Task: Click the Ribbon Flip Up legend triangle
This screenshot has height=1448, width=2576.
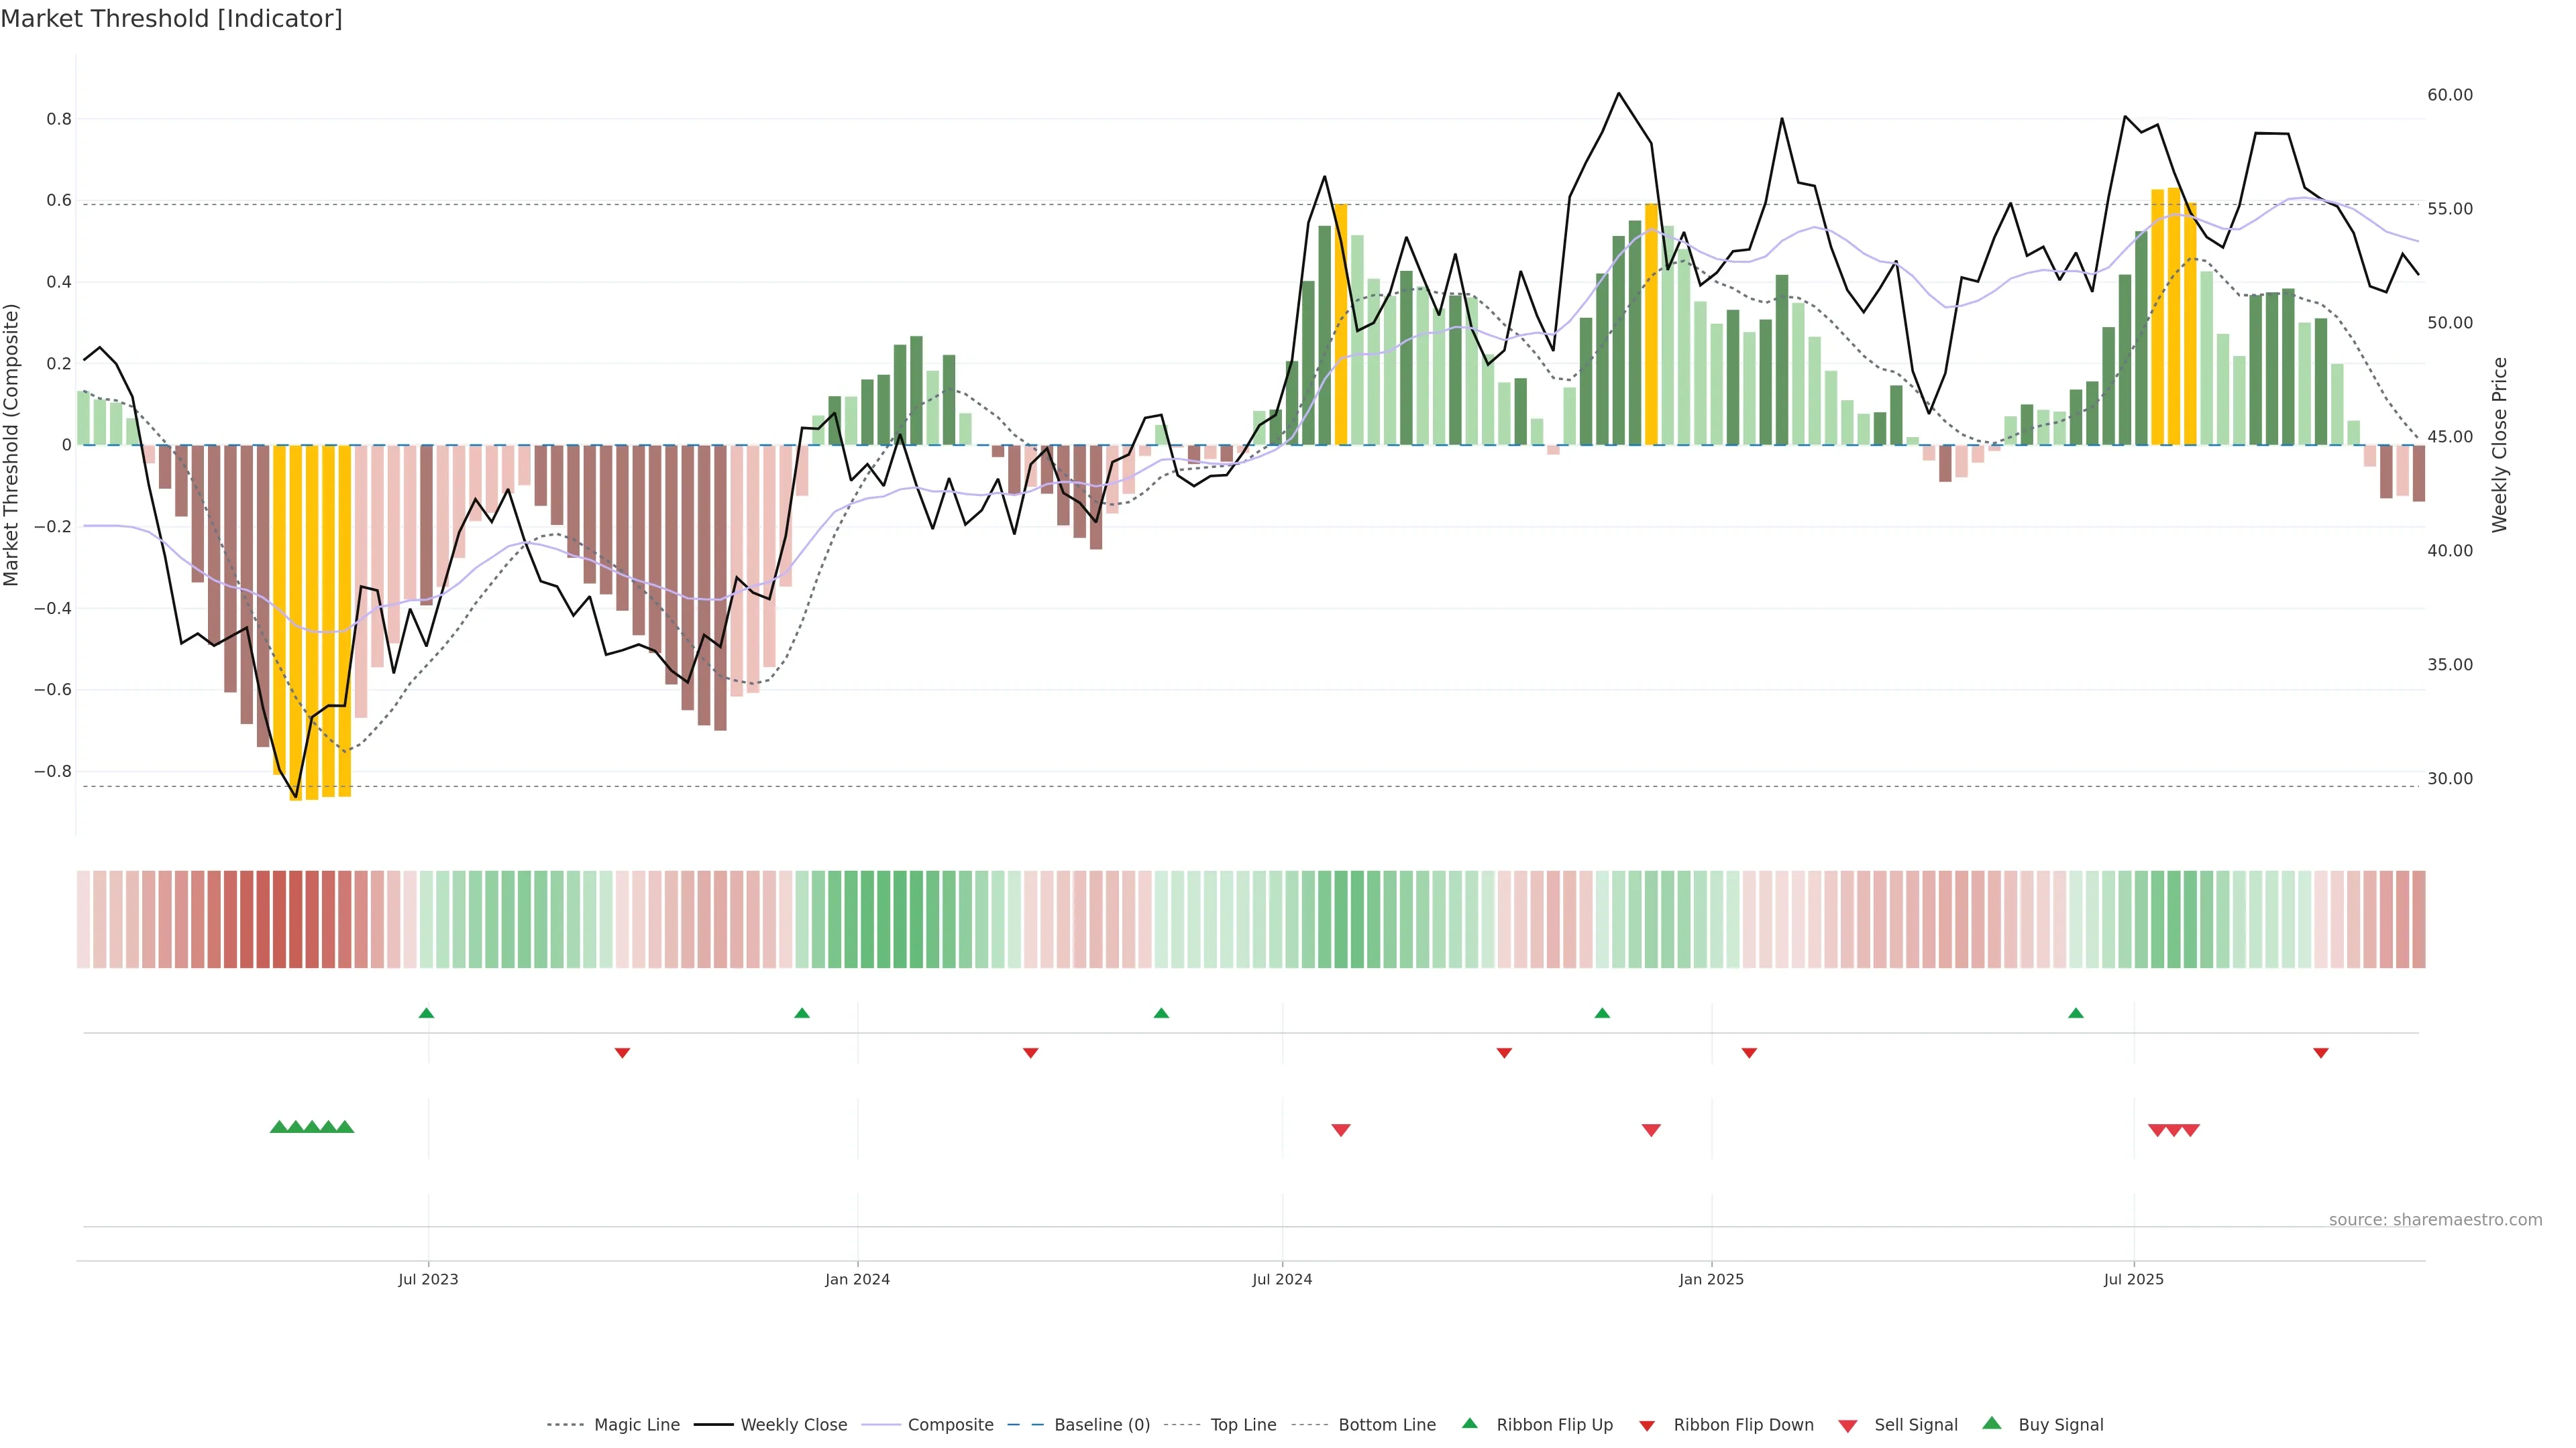Action: 1469,1423
